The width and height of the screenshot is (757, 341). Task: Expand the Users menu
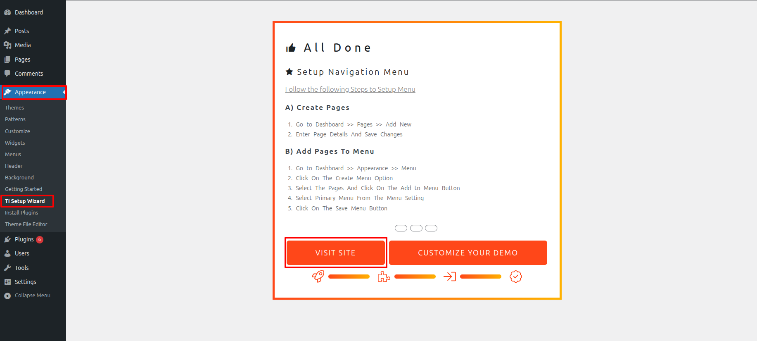22,253
